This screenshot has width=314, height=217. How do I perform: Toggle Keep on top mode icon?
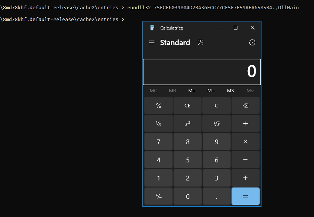coord(200,42)
